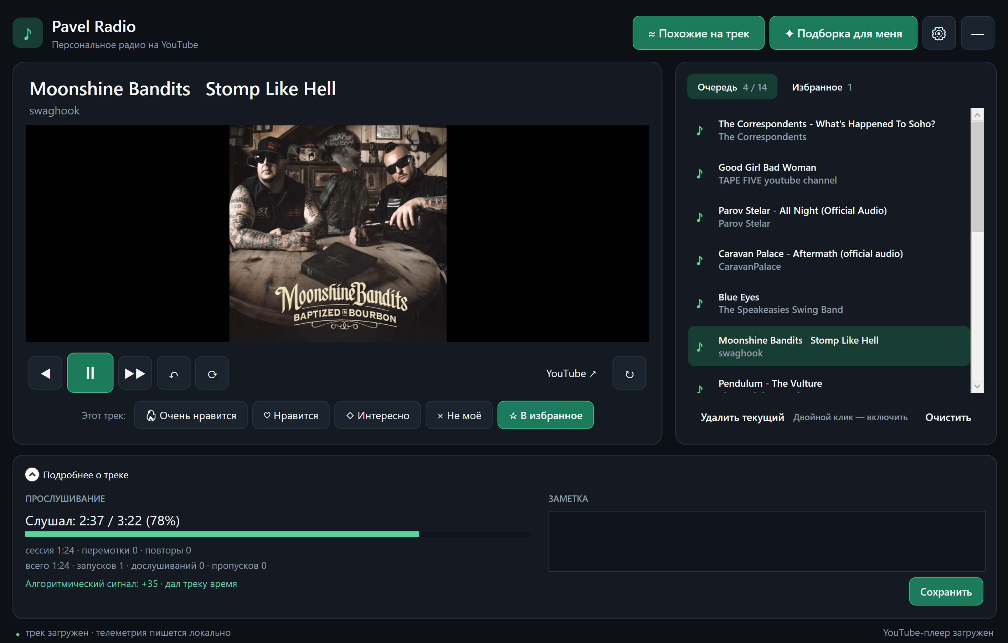Image resolution: width=1008 pixels, height=643 pixels.
Task: Click the scrollbar up arrow in the queue
Action: (x=977, y=115)
